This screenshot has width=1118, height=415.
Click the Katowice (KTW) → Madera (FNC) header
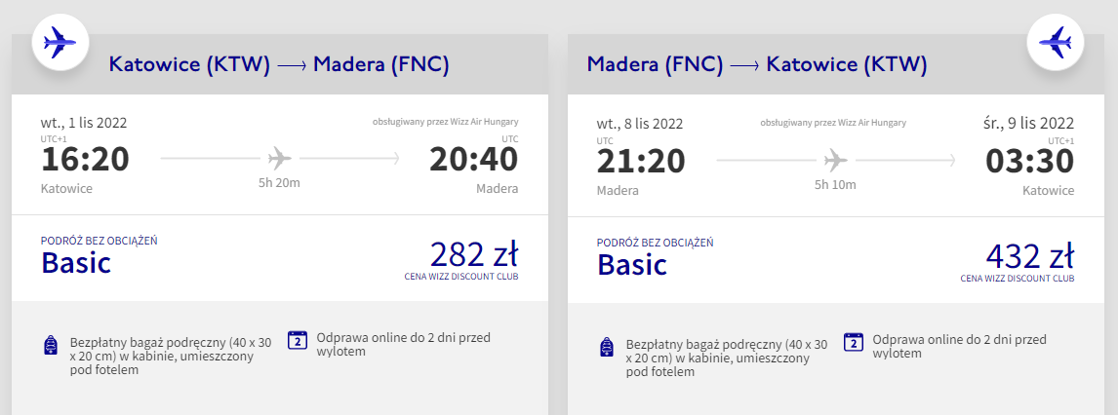pos(279,65)
